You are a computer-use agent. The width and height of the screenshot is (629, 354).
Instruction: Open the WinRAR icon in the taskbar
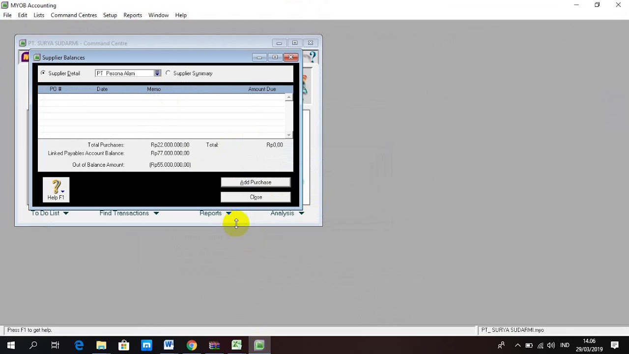click(214, 345)
